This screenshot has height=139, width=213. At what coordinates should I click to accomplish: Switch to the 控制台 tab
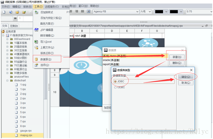click(x=14, y=26)
